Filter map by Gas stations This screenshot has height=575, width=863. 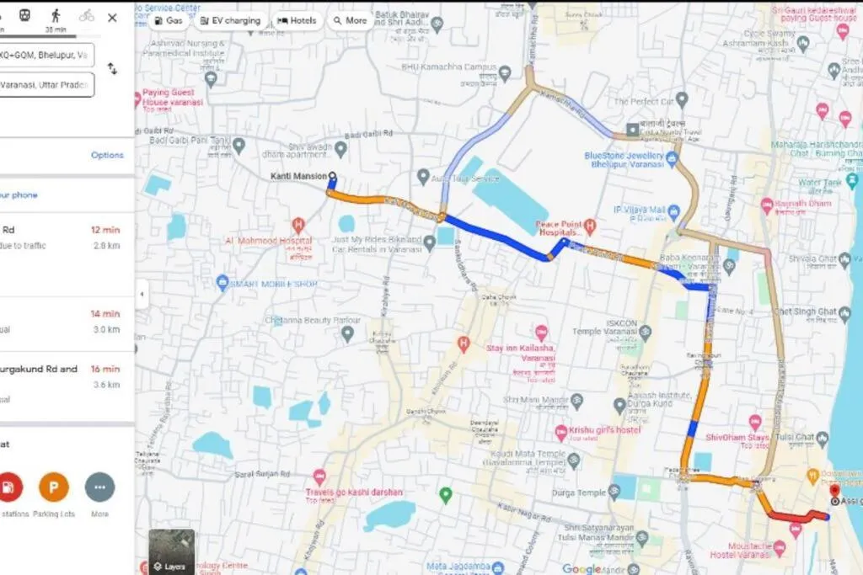tap(169, 20)
